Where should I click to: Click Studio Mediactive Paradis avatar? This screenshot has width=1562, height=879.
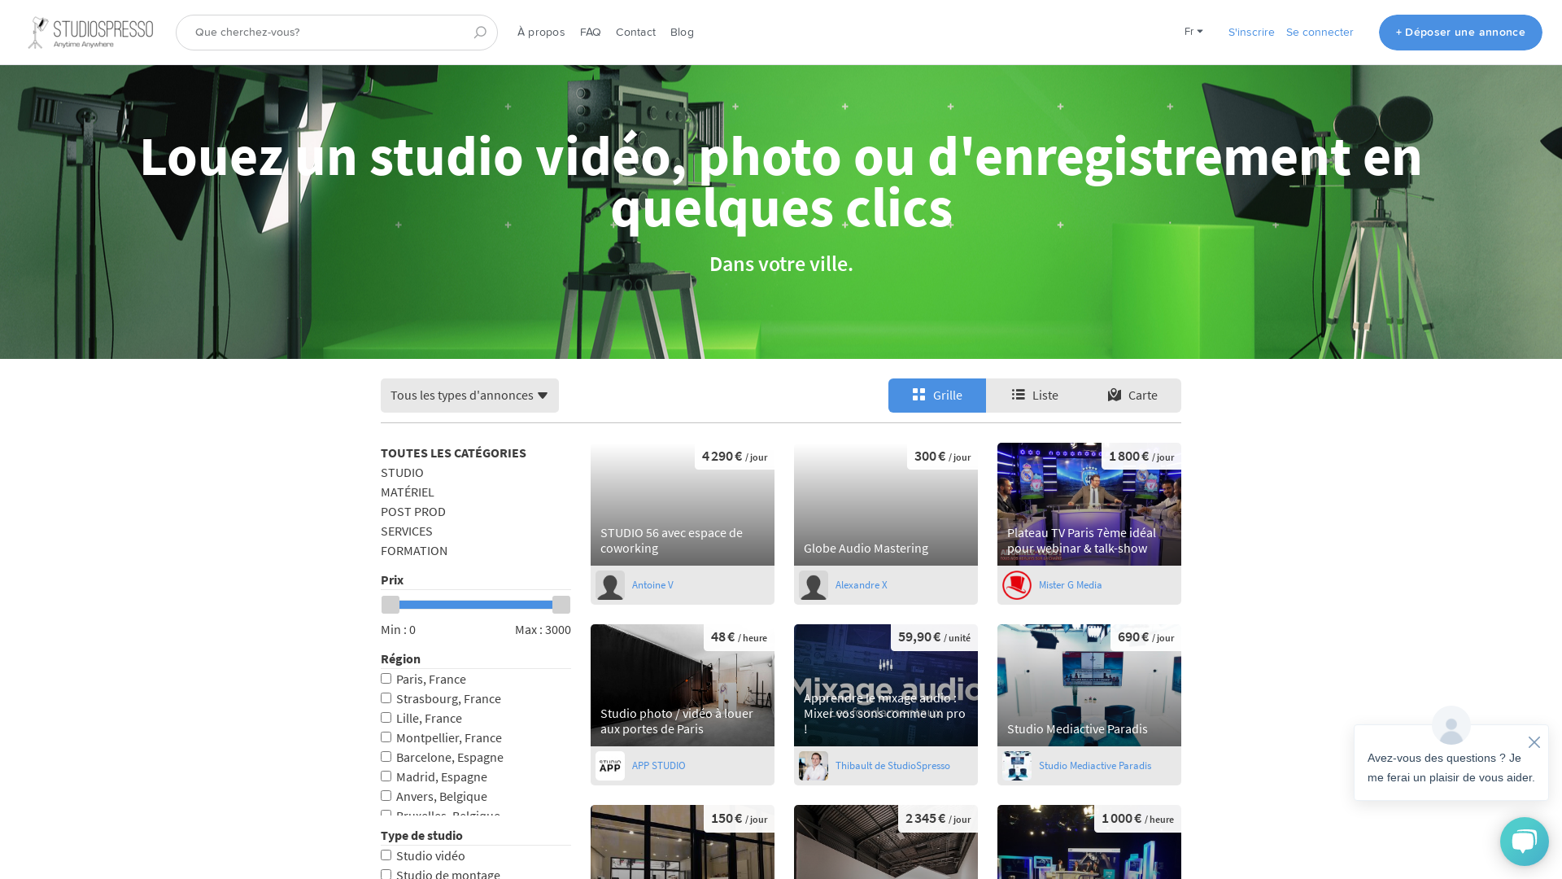pos(1017,766)
